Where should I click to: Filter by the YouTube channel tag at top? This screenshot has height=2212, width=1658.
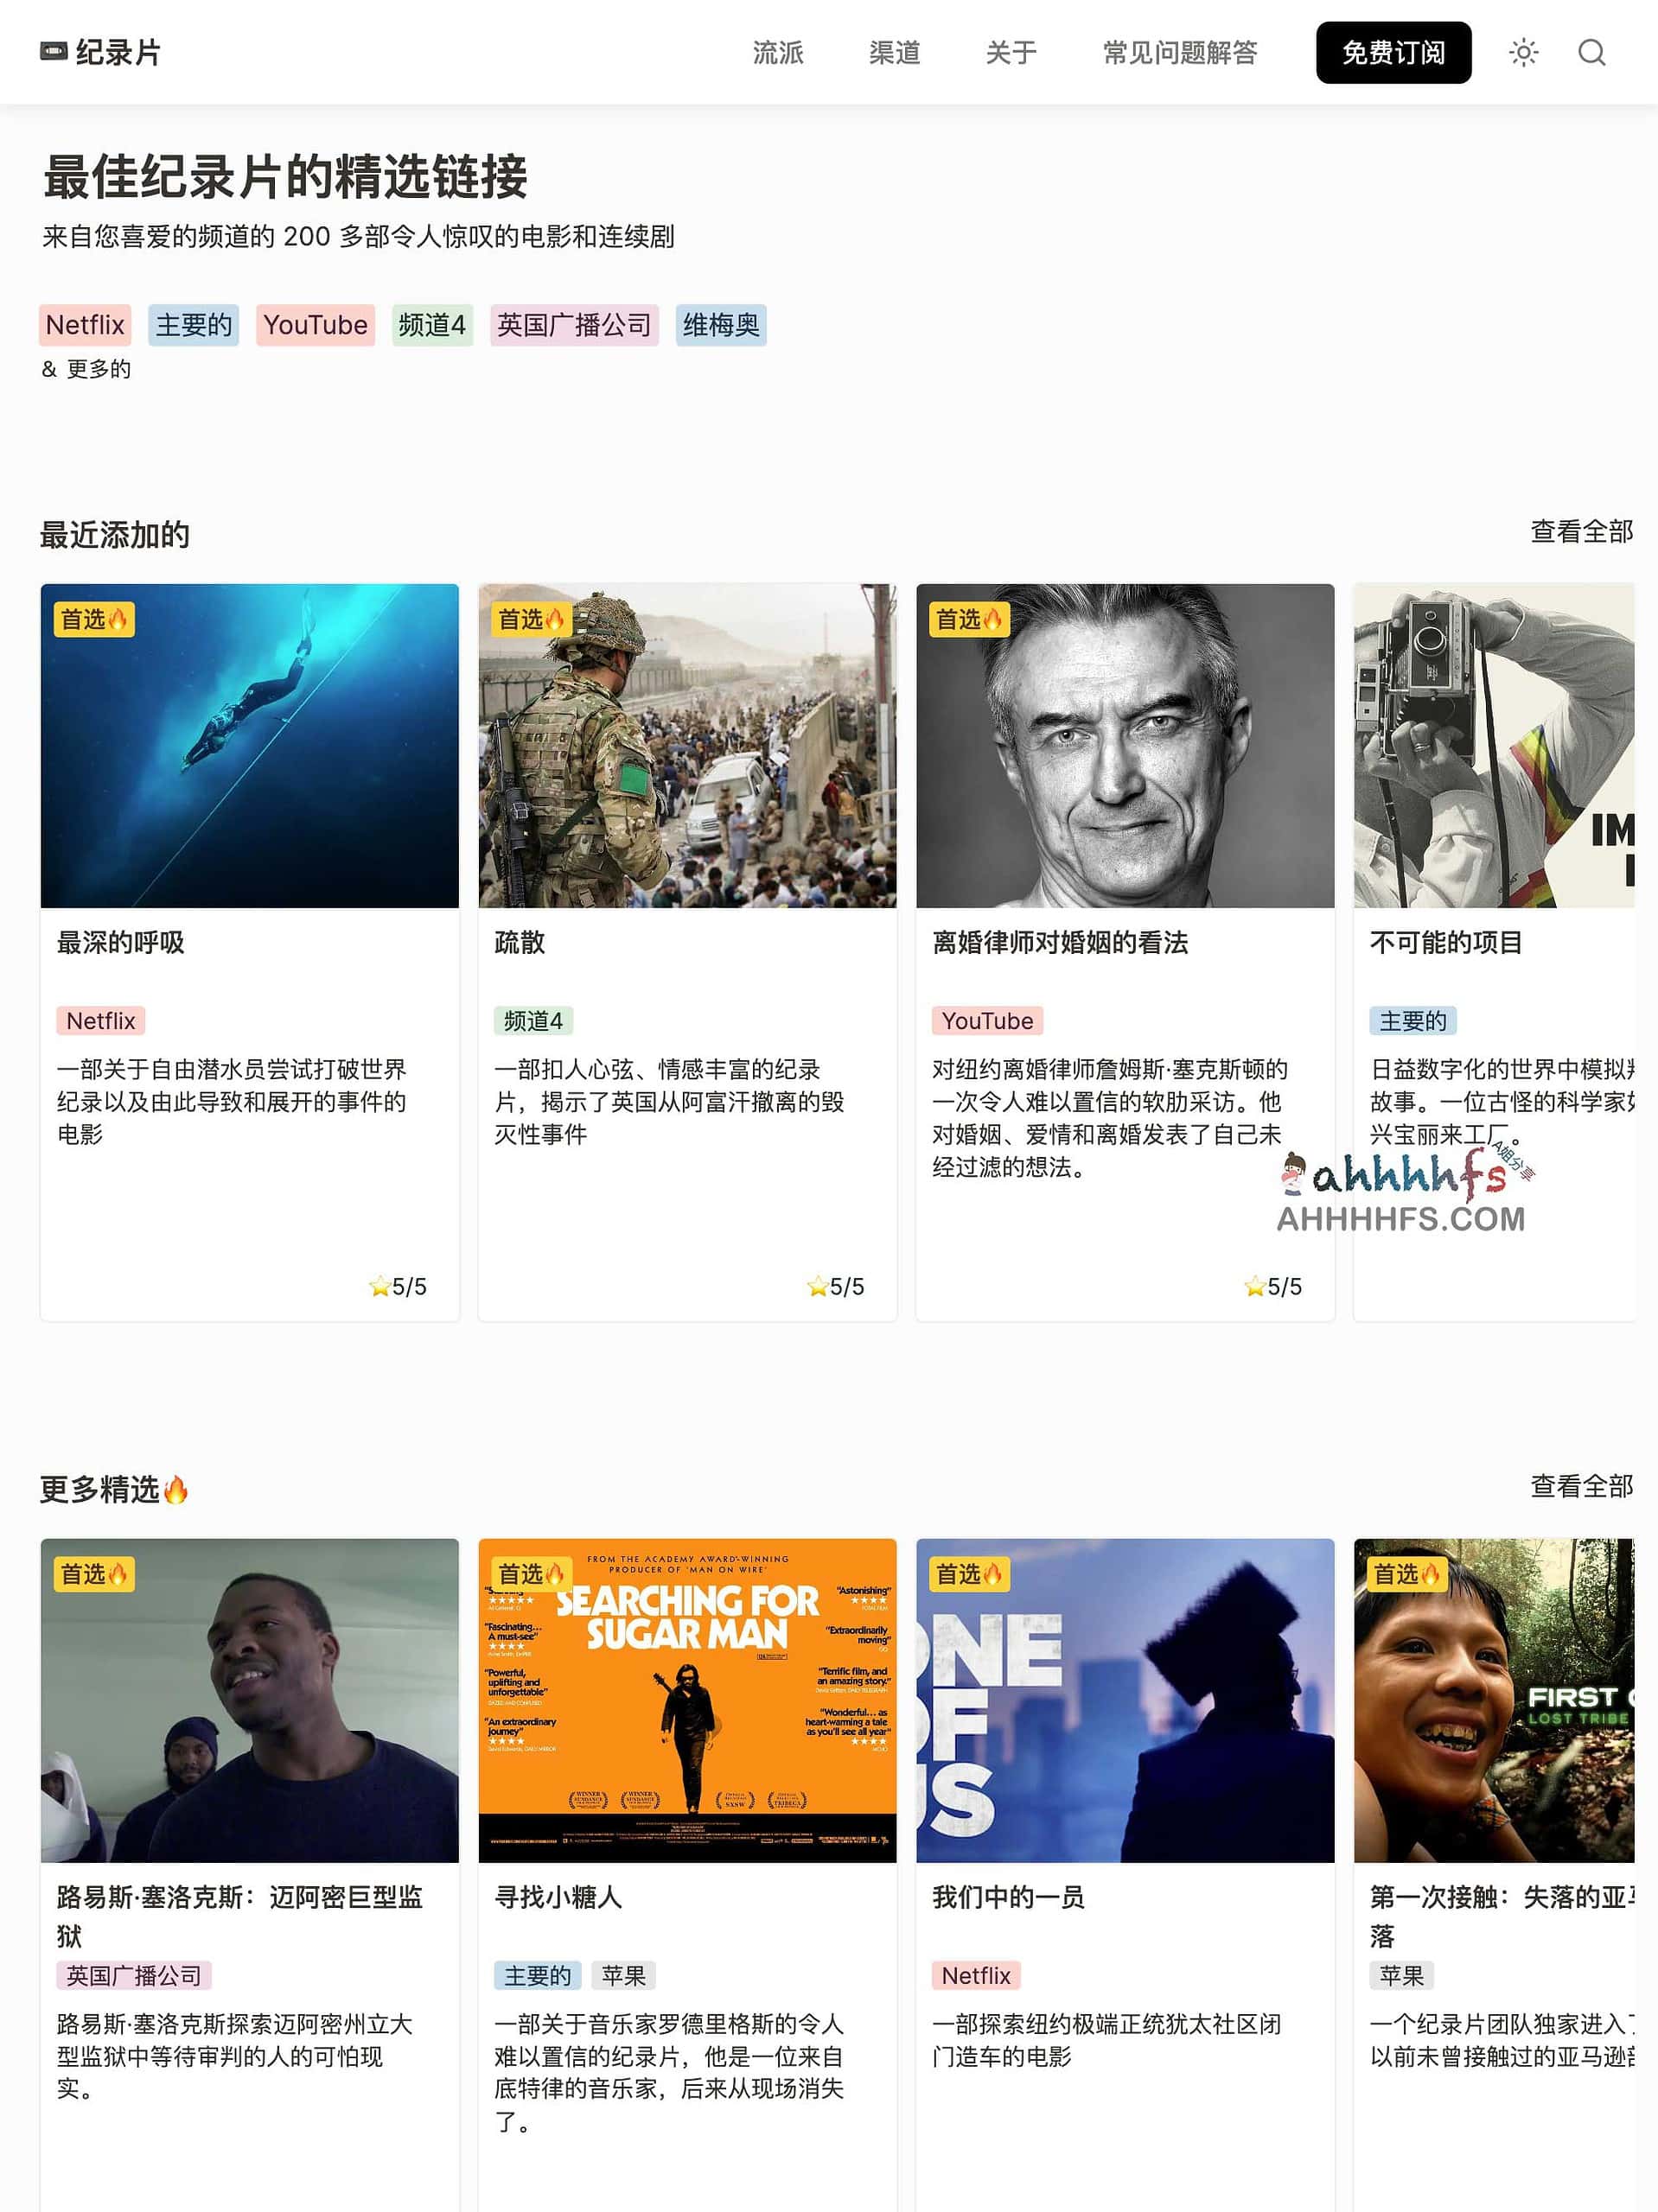coord(316,325)
